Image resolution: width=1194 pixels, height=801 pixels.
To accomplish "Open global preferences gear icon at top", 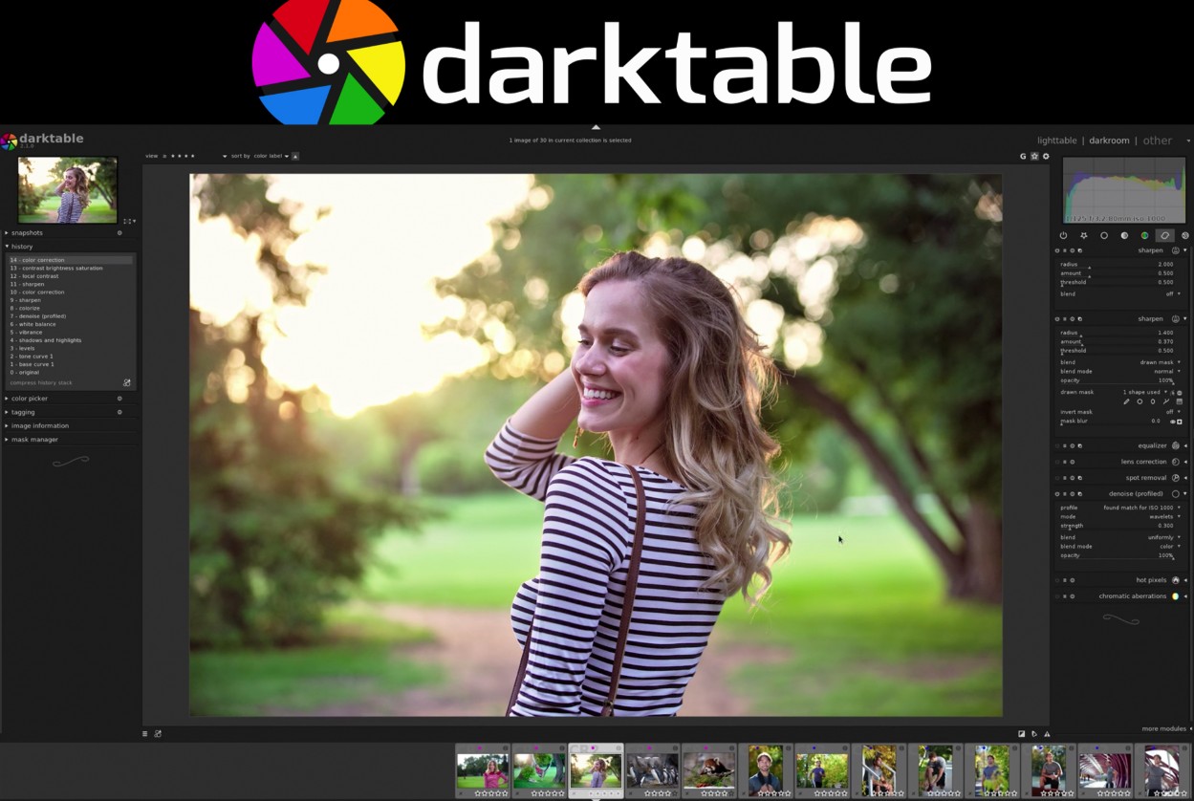I will 1046,156.
